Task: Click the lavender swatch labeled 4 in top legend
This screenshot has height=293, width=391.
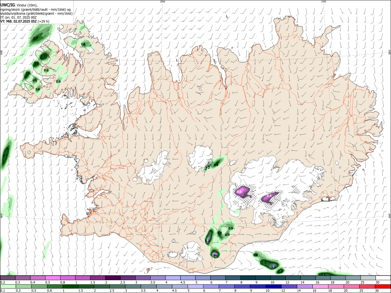Action: 173,278
